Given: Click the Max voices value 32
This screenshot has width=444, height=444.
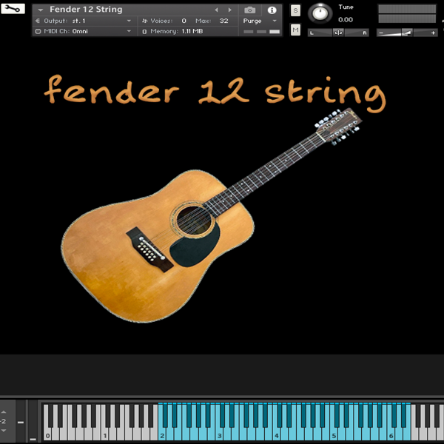Looking at the screenshot, I should pos(223,21).
